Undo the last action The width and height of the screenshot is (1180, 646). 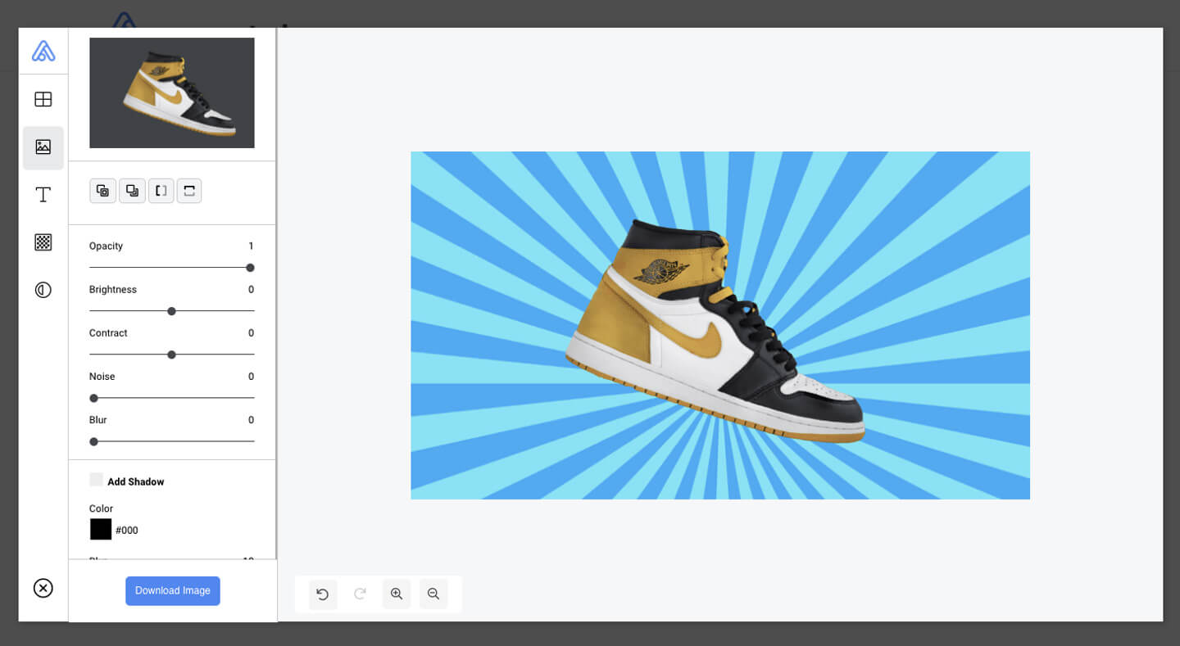(x=323, y=594)
